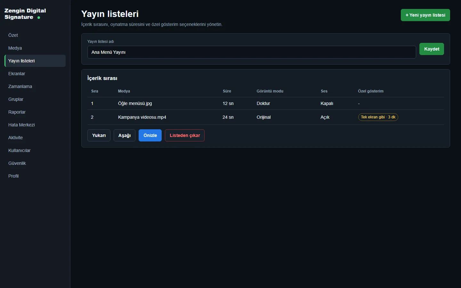Viewport: 461px width, 288px height.
Task: Remove the item via Listeden çıkar
Action: (x=185, y=135)
